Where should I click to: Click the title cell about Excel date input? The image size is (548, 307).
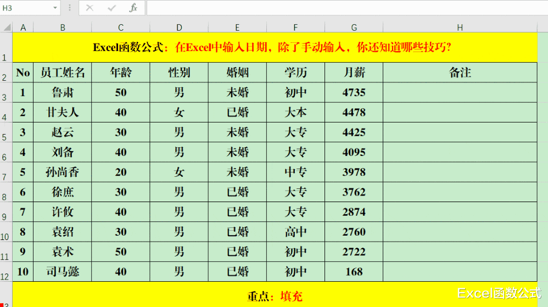tap(275, 48)
